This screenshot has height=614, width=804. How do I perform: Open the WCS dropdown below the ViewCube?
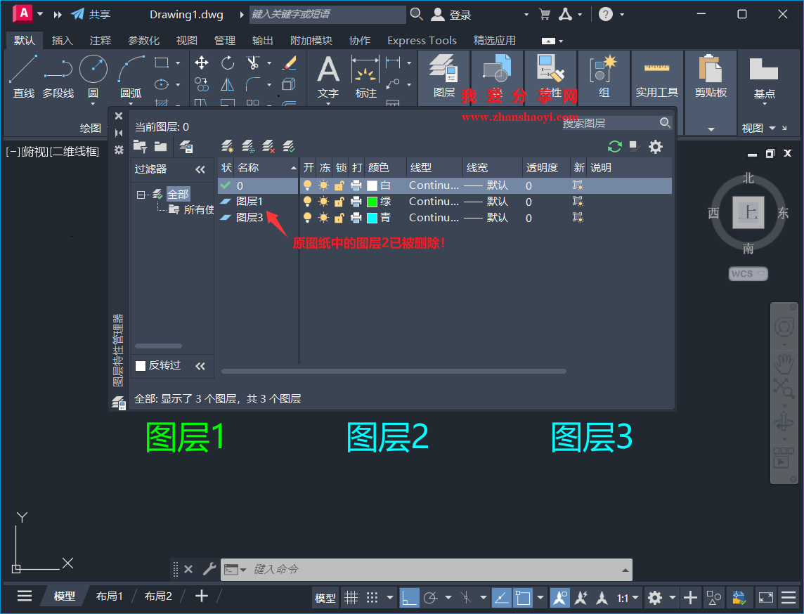[748, 273]
